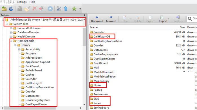Select Accounts folder in tree
Screen dimensions: 197x110
pyautogui.click(x=31, y=54)
